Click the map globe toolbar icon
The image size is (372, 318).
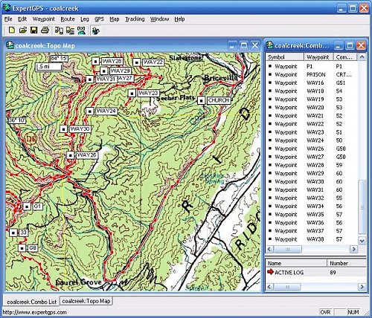81,30
